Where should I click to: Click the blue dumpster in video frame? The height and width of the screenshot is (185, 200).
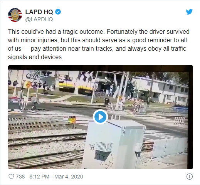(x=180, y=109)
